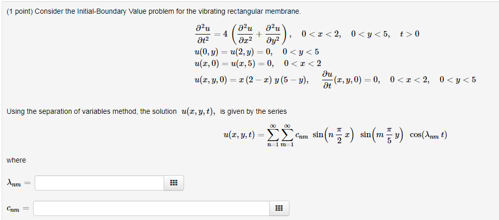499x220 pixels.
Task: Click "is given by the series" text
Action: click(253, 112)
